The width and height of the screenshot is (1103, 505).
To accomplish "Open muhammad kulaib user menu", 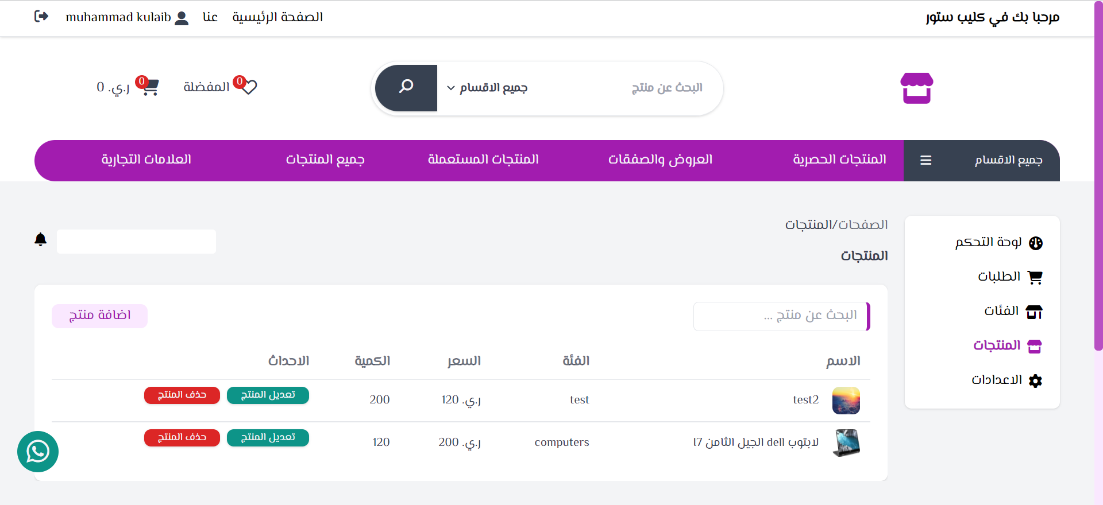I will click(127, 17).
